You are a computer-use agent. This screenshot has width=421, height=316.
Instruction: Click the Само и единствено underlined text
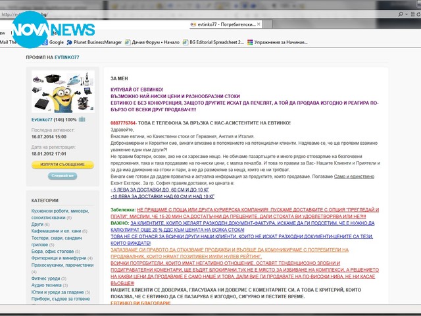[x=354, y=176]
